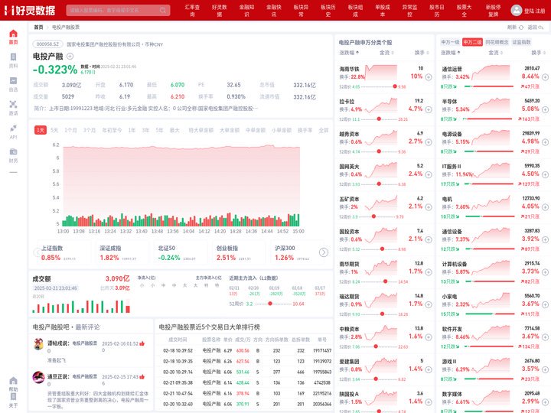Click the first commenter's avatar image
The height and width of the screenshot is (413, 551).
[x=38, y=344]
